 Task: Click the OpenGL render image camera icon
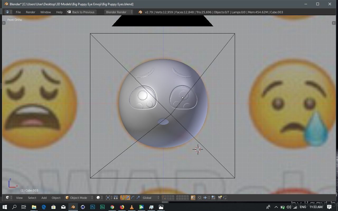(220, 198)
